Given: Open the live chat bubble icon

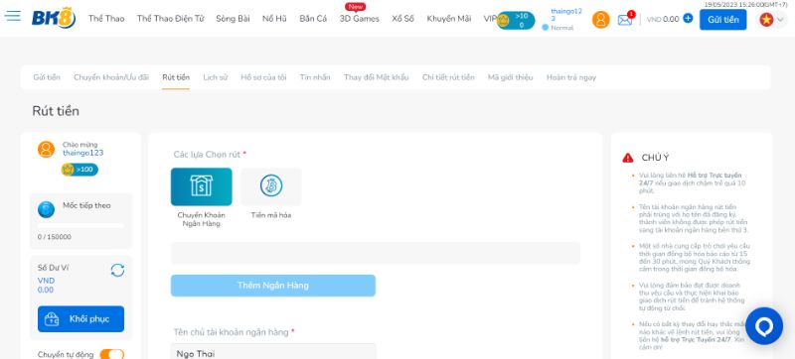Looking at the screenshot, I should pos(764,326).
